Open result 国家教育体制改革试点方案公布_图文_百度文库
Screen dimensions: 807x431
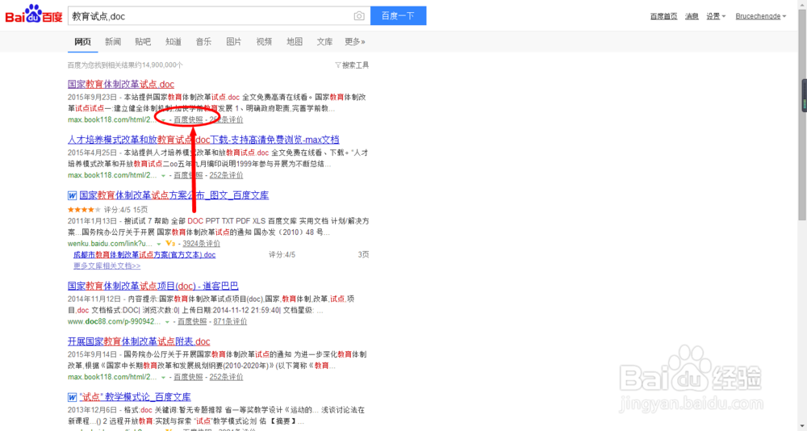point(174,195)
